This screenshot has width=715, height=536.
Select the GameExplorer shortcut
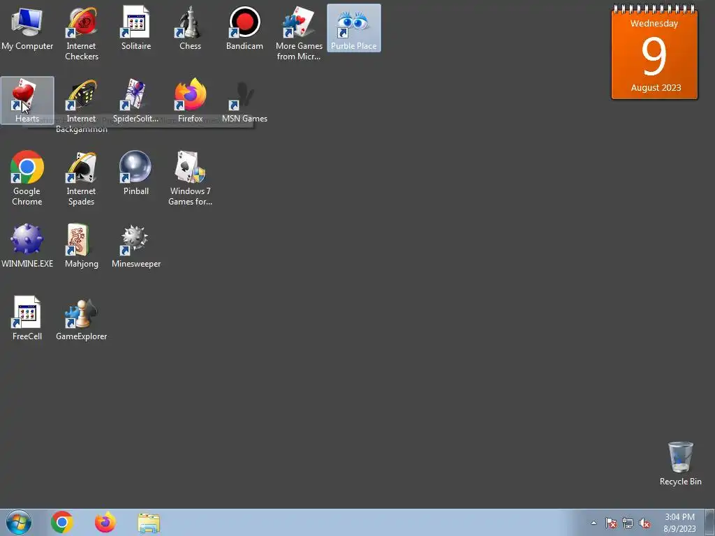82,318
